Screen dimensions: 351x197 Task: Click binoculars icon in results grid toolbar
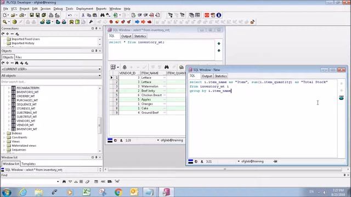click(167, 67)
